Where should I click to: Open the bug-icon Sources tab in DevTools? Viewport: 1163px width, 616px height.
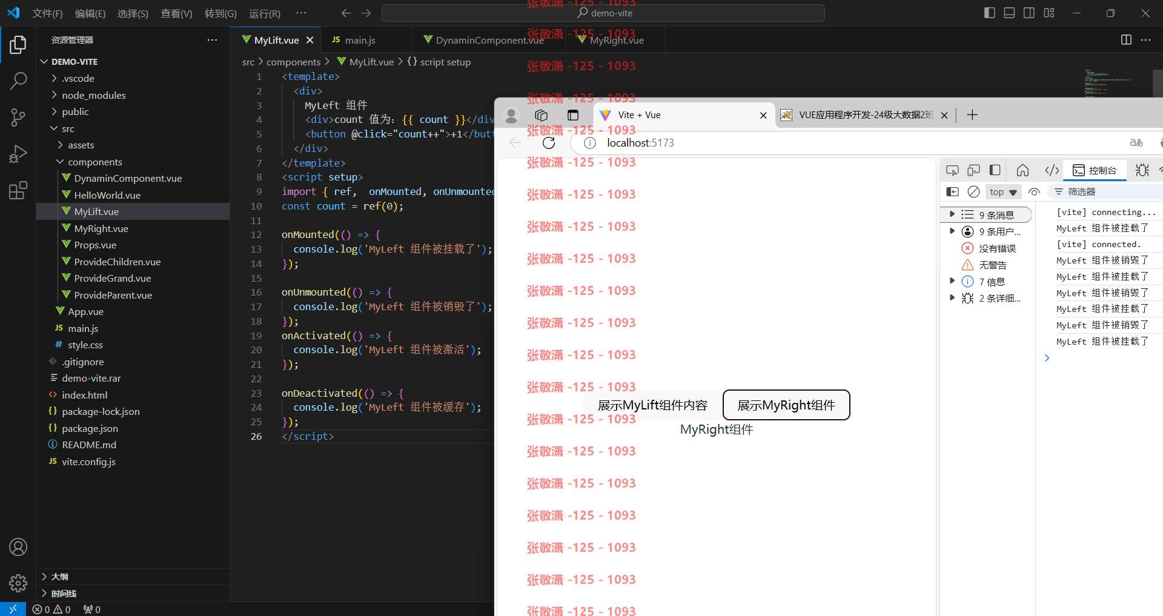click(x=1142, y=170)
